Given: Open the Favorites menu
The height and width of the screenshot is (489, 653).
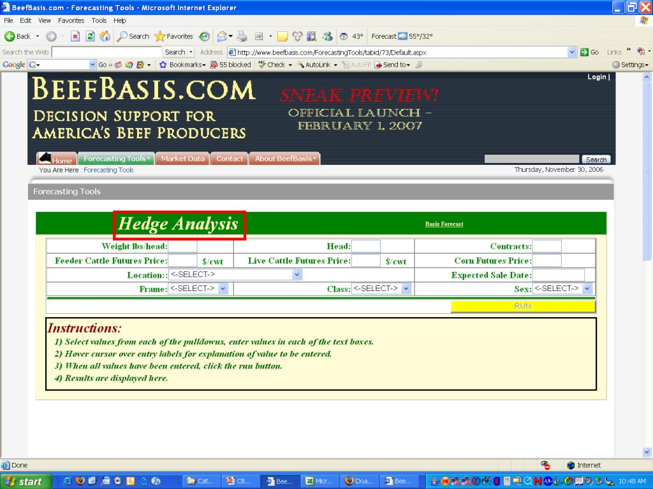Looking at the screenshot, I should coord(71,20).
